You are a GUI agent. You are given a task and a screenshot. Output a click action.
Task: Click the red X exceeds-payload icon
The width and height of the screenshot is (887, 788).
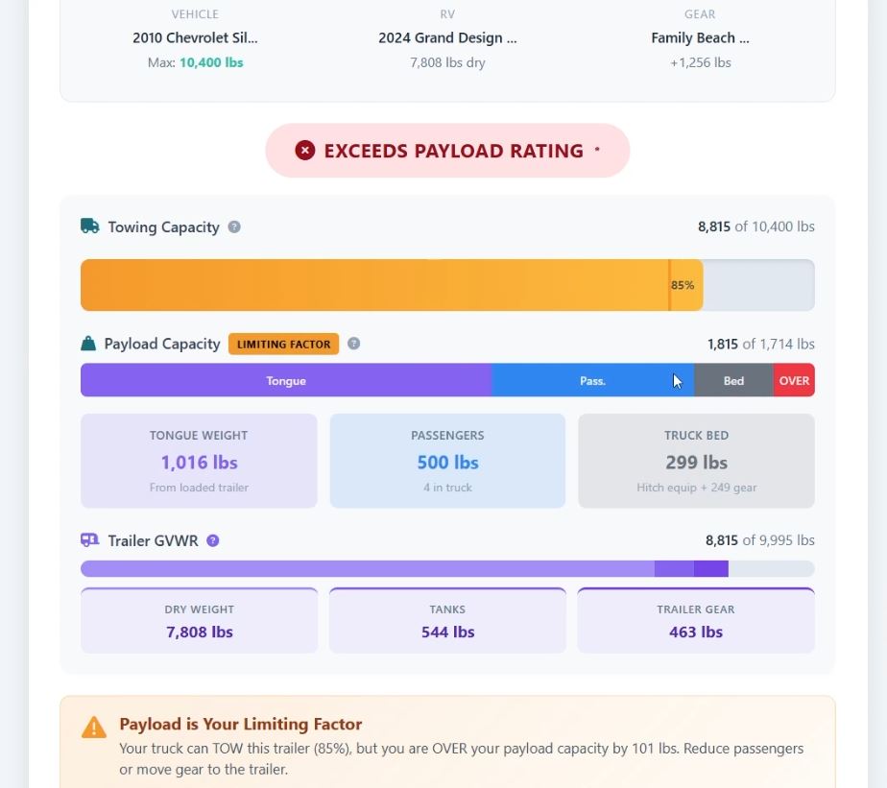(305, 151)
